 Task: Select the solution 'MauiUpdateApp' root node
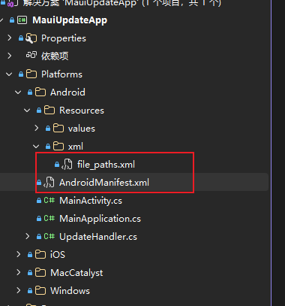pos(122,3)
